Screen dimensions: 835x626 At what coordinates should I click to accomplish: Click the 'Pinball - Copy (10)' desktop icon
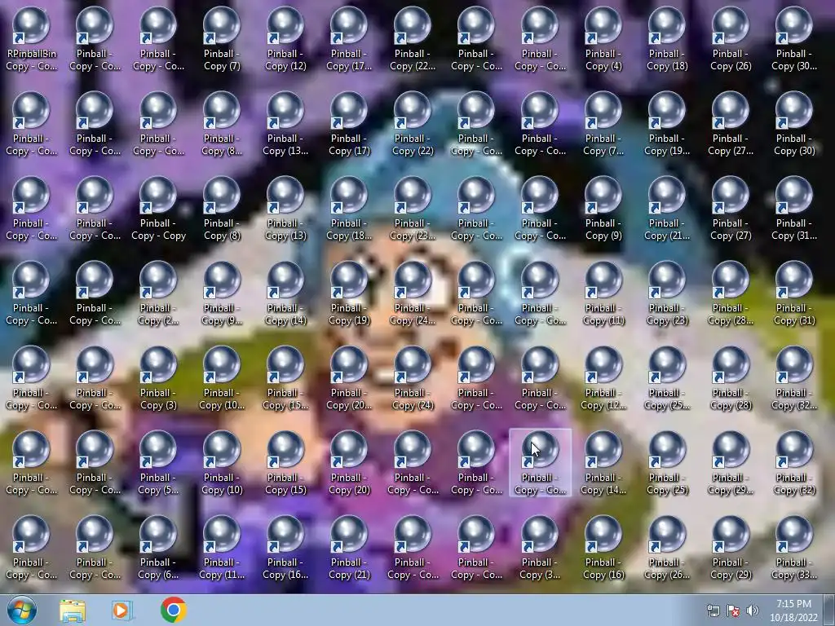[x=222, y=463]
